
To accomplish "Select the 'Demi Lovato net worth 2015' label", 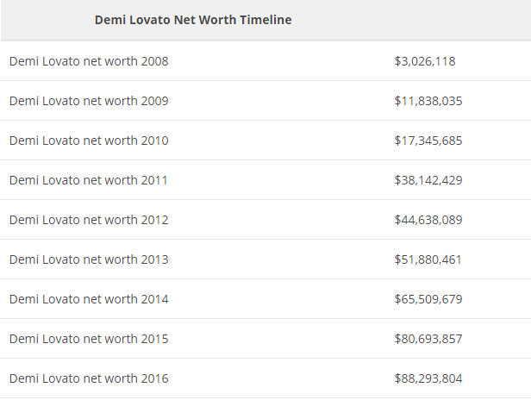I will pos(89,339).
